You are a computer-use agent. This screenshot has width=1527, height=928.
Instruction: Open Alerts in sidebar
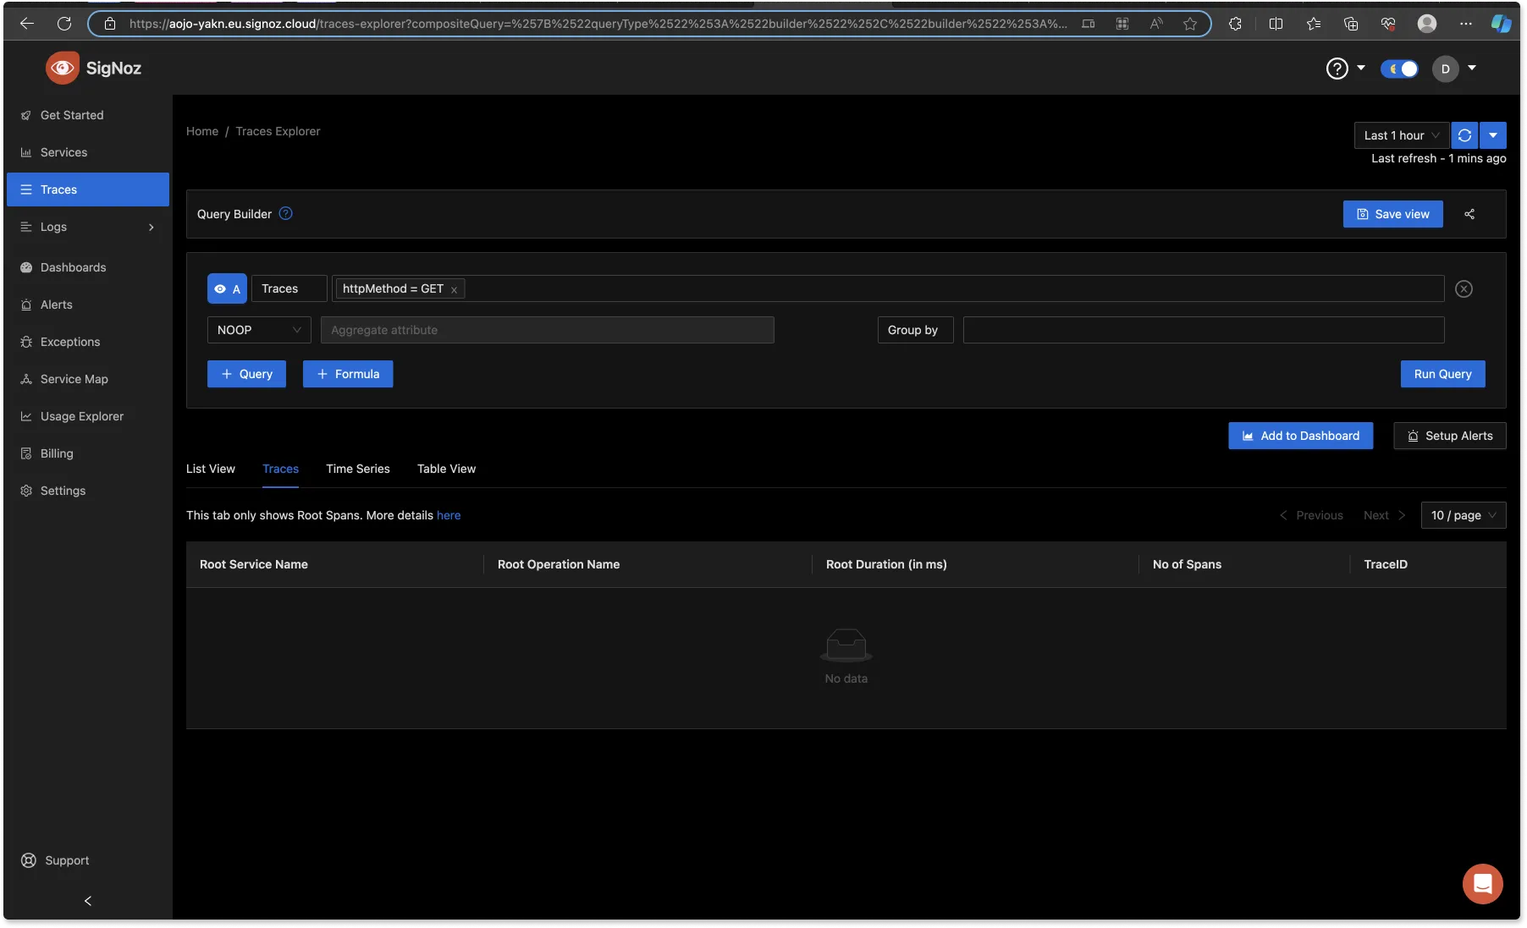[x=88, y=305]
